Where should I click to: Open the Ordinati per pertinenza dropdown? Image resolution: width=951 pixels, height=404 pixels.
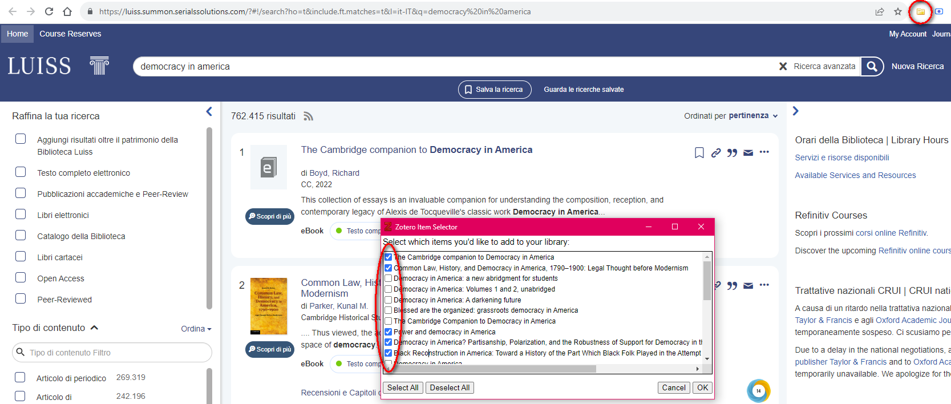[x=731, y=116]
